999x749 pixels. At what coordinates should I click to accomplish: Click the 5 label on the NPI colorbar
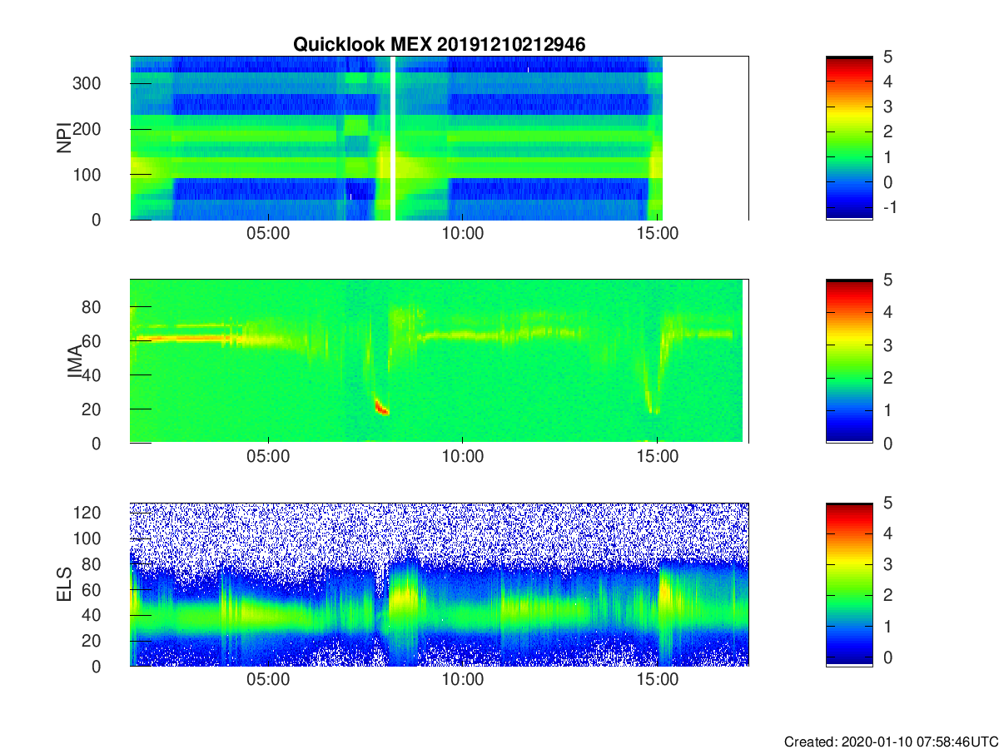pyautogui.click(x=887, y=57)
